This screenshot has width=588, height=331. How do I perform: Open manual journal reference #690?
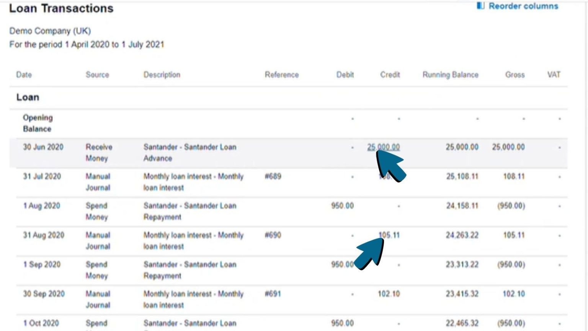[273, 235]
